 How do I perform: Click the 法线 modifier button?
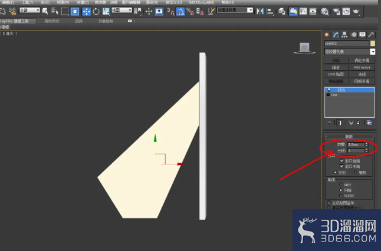[x=362, y=74]
